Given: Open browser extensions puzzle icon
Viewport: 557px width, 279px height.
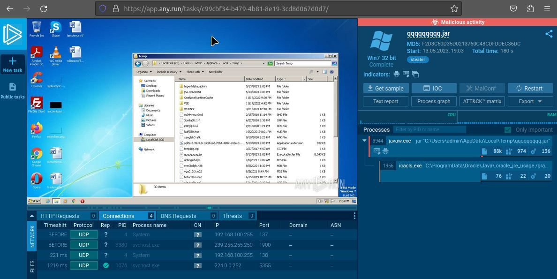Looking at the screenshot, I should 530,8.
